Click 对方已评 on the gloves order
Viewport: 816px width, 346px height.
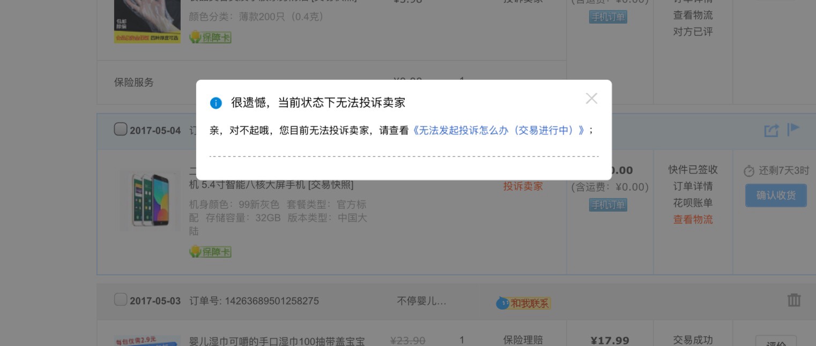pyautogui.click(x=693, y=32)
